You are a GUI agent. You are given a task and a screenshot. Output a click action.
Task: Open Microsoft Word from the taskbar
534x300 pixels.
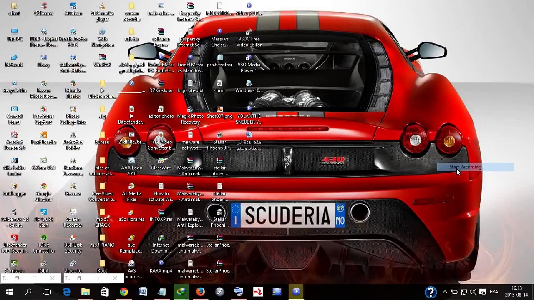(143, 292)
